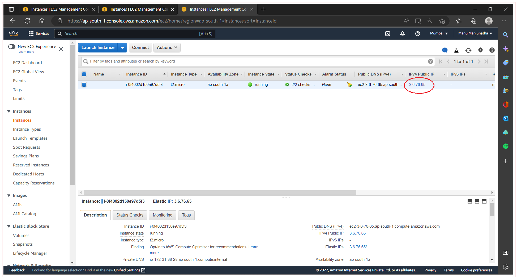The image size is (517, 278).
Task: Add this page to favorites
Action: [x=442, y=21]
